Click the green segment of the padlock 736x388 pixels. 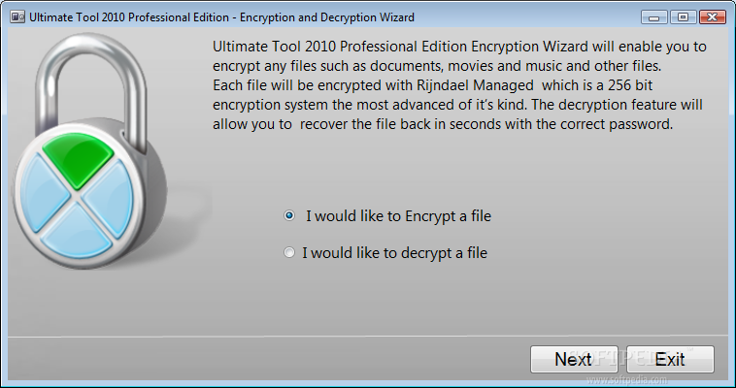coord(78,158)
